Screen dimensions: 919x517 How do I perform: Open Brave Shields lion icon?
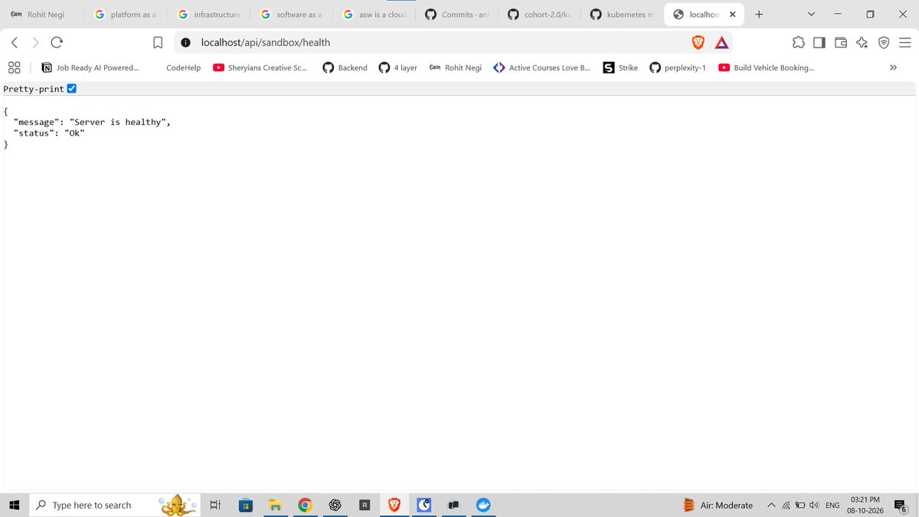pyautogui.click(x=698, y=43)
